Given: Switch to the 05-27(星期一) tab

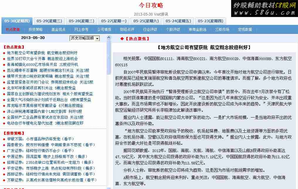Looking at the screenshot, I should coord(114,21).
